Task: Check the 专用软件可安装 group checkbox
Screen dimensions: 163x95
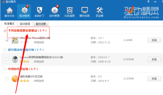Action: tap(5, 69)
